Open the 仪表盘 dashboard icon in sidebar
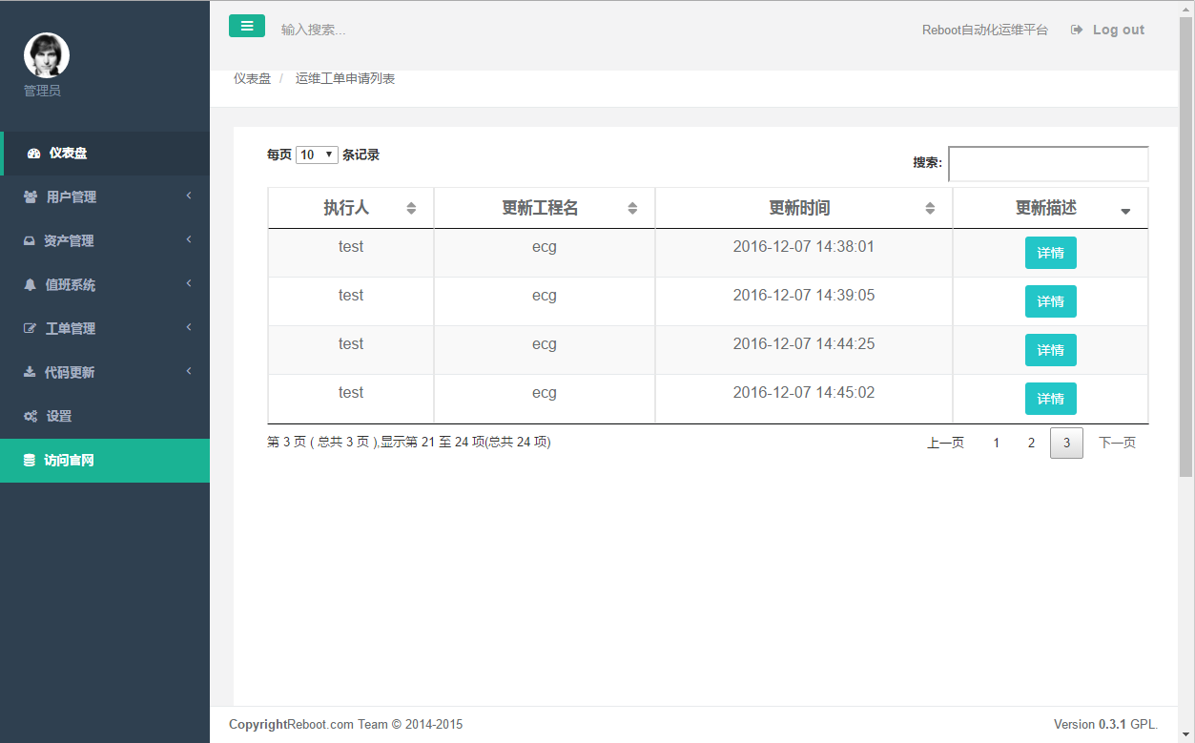Screen dimensions: 1195x743 click(x=32, y=153)
